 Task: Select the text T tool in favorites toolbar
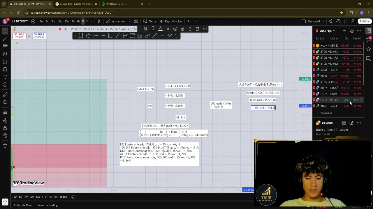(177, 36)
